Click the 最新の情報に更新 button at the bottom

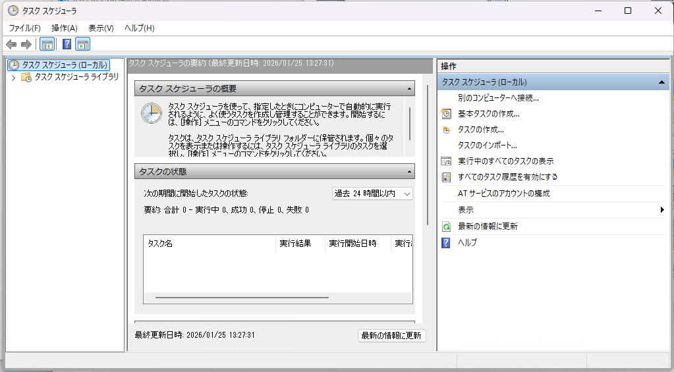(391, 336)
